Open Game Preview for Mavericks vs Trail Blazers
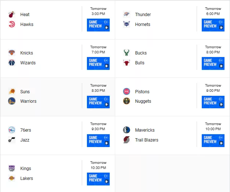The height and width of the screenshot is (192, 230). tap(213, 140)
